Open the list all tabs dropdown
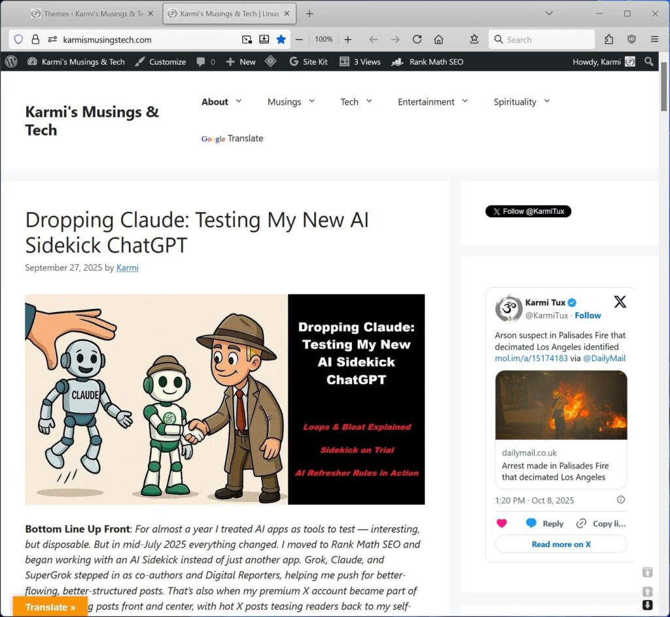Image resolution: width=670 pixels, height=617 pixels. coord(549,13)
